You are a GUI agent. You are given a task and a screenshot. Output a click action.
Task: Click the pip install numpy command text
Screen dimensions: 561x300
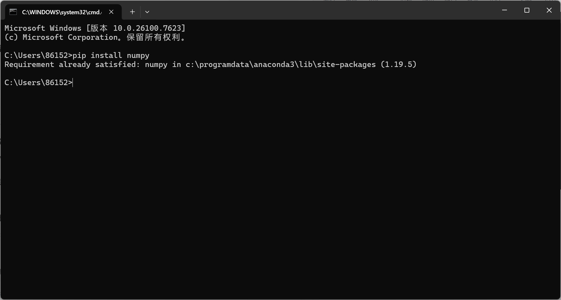[x=111, y=55]
